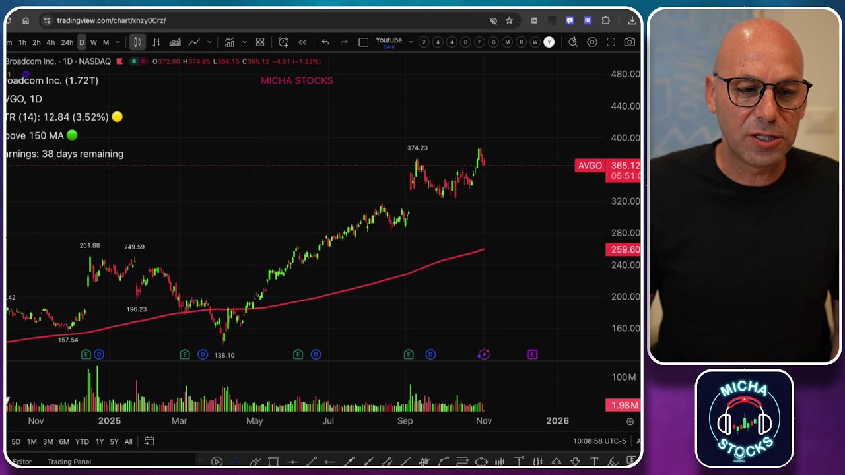Image resolution: width=845 pixels, height=475 pixels.
Task: Open the Indicators panel icon
Action: 229,42
